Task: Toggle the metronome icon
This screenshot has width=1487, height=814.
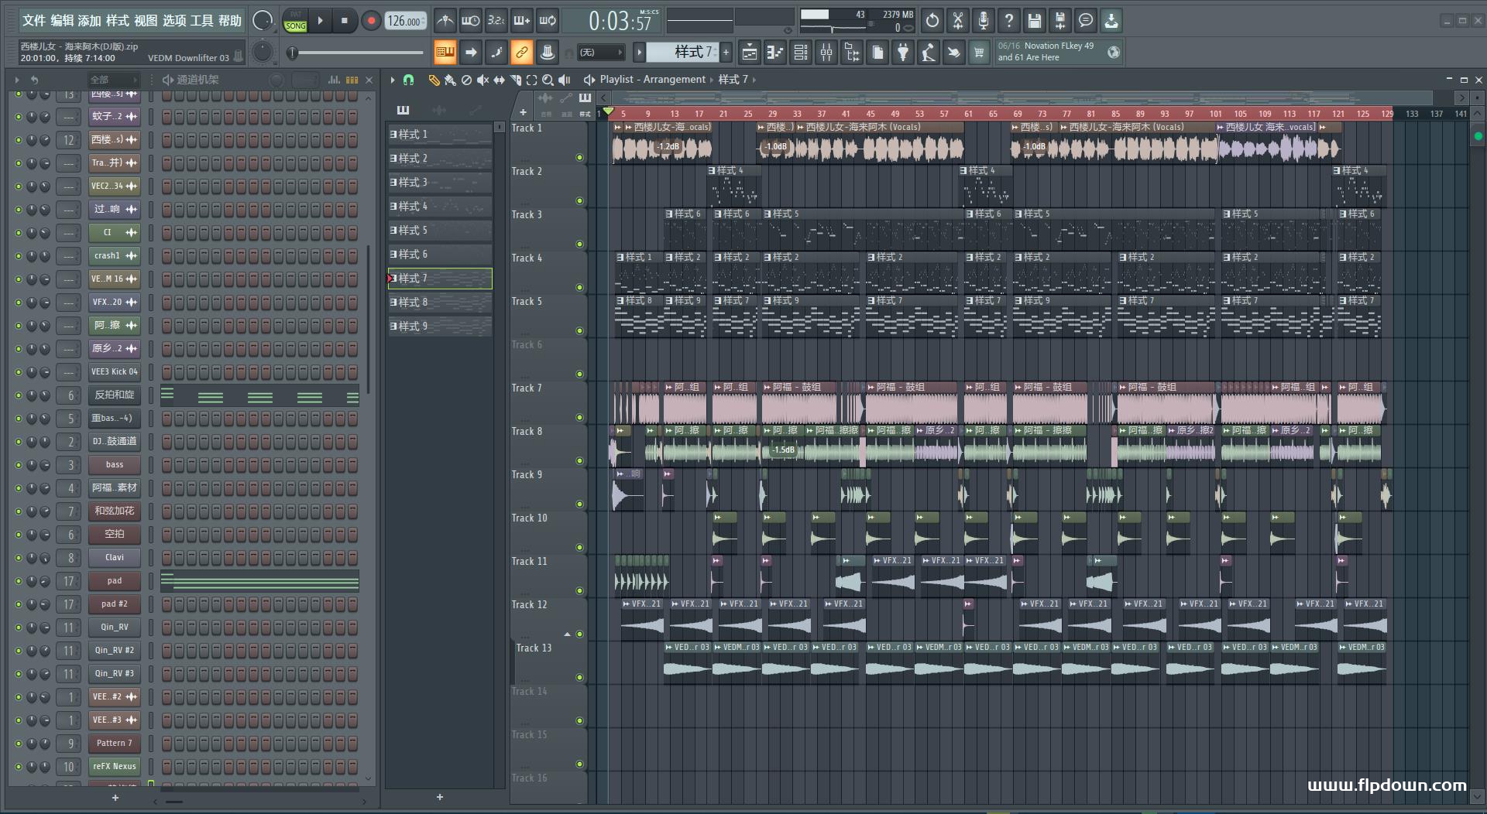Action: pyautogui.click(x=445, y=21)
